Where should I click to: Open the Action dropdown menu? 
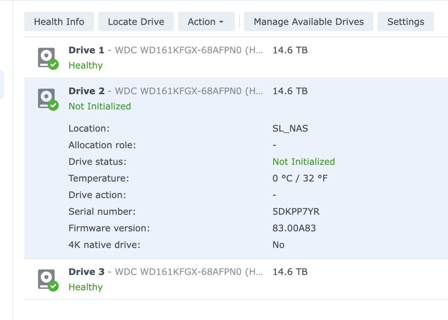pos(206,22)
